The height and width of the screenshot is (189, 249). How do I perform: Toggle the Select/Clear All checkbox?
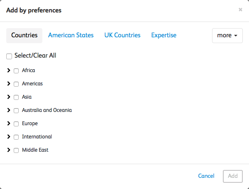(x=9, y=56)
